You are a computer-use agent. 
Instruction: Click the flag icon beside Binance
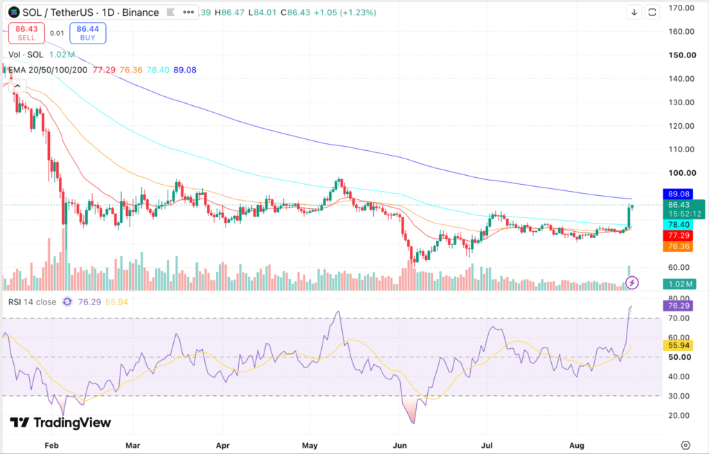pos(171,12)
